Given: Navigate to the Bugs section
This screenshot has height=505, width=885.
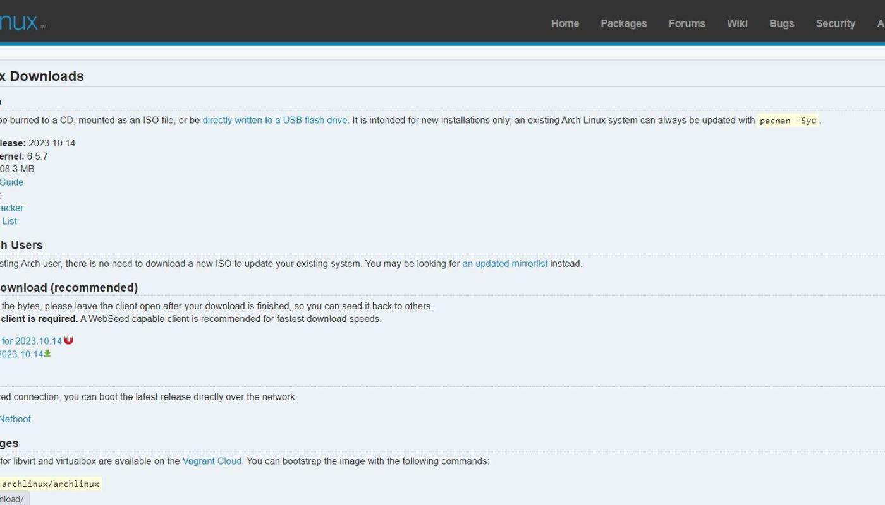Looking at the screenshot, I should coord(782,23).
